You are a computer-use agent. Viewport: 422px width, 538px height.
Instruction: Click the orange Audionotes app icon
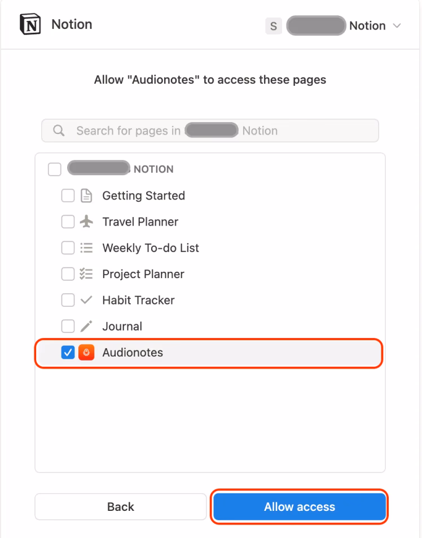click(x=86, y=353)
